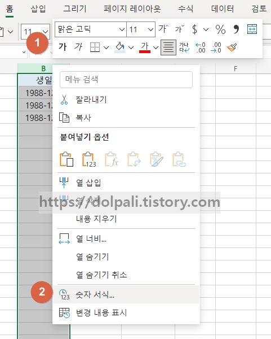Click the wrap text icon
The height and width of the screenshot is (339, 271).
pyautogui.click(x=184, y=47)
